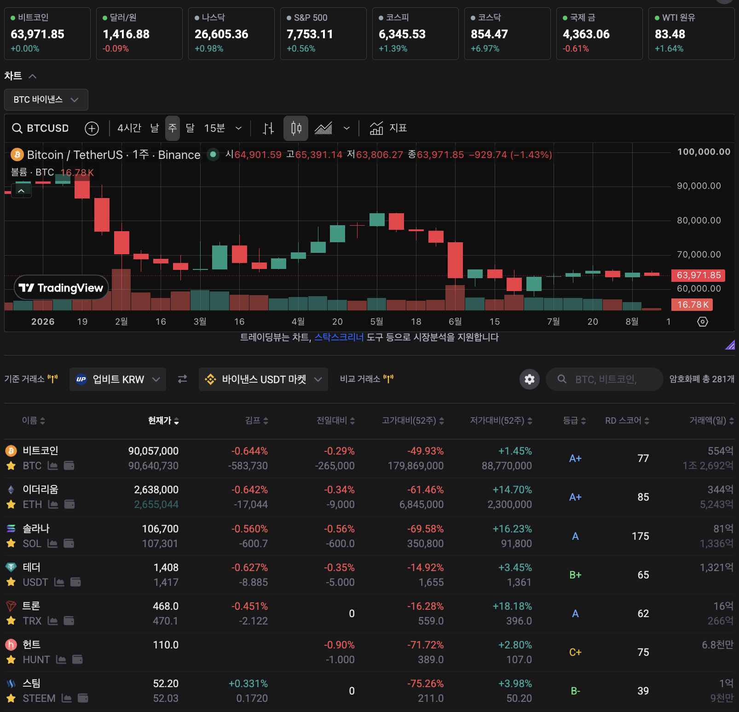Toggle the 테더 favorite star
This screenshot has width=739, height=712.
pyautogui.click(x=11, y=582)
